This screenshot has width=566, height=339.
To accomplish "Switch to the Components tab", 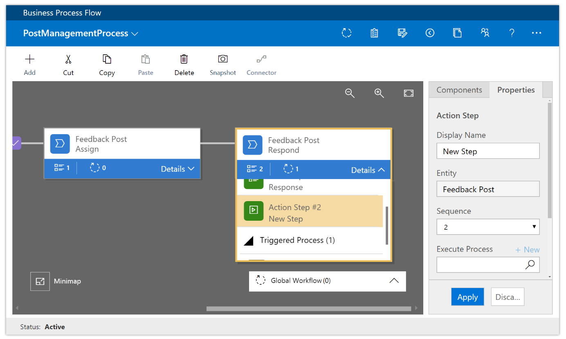I will [459, 90].
